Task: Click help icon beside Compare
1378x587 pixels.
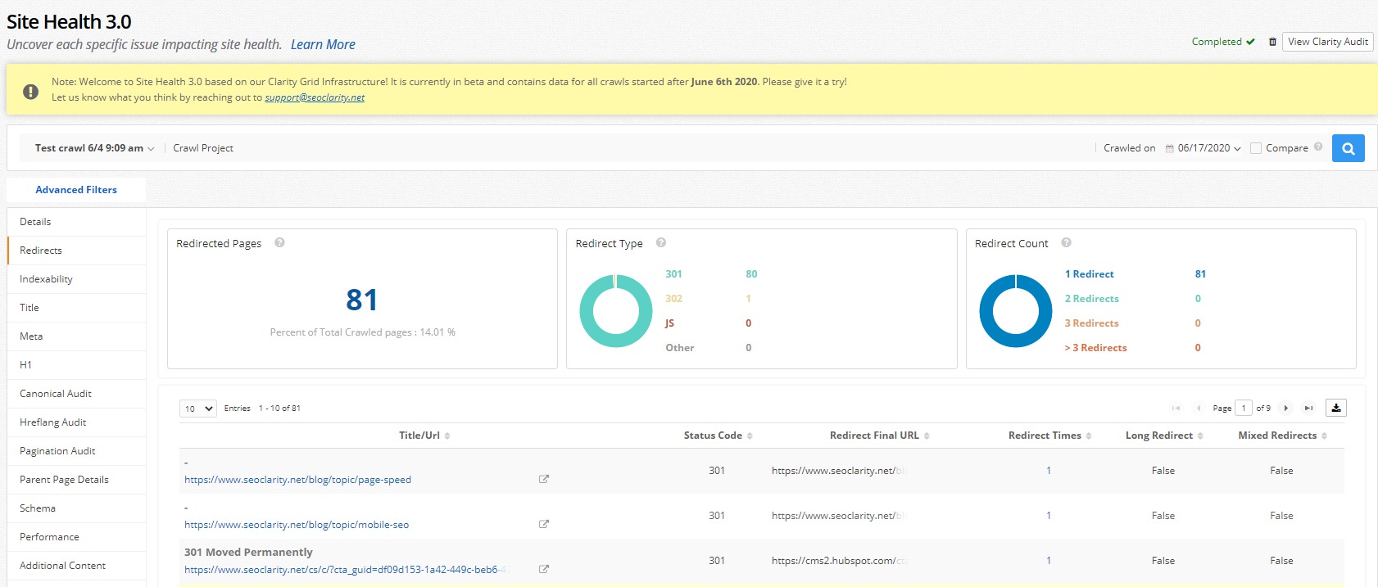Action: pos(1318,147)
